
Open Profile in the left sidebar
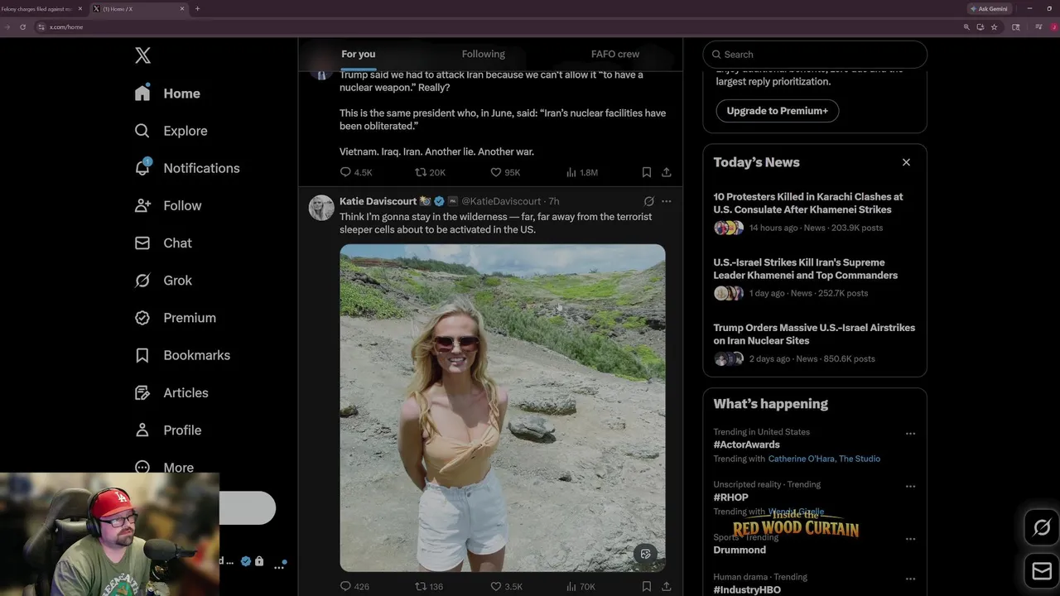(167, 430)
